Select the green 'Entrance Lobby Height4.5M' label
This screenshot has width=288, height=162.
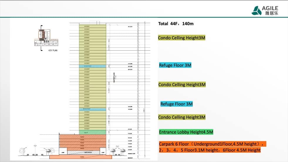(186, 132)
